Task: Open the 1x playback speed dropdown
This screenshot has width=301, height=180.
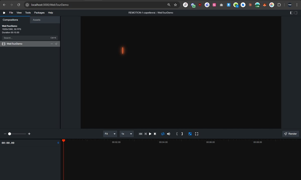Action: point(127,134)
